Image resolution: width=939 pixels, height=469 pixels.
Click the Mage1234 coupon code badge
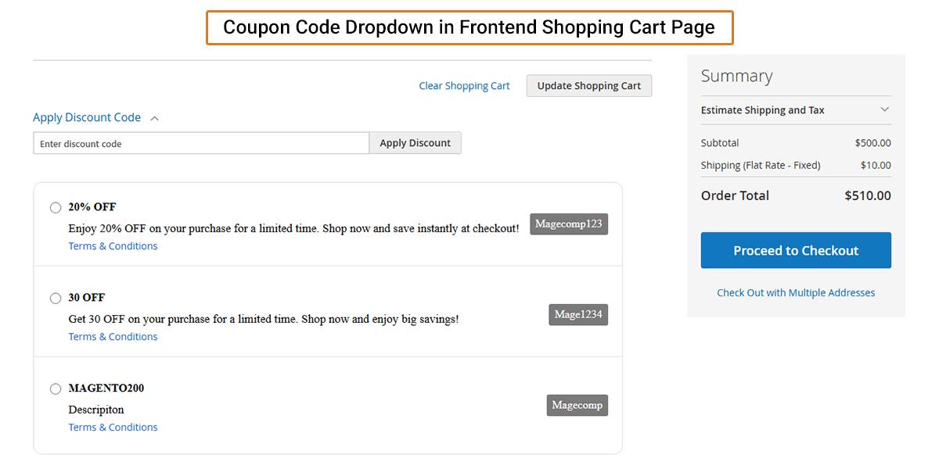[x=578, y=315]
